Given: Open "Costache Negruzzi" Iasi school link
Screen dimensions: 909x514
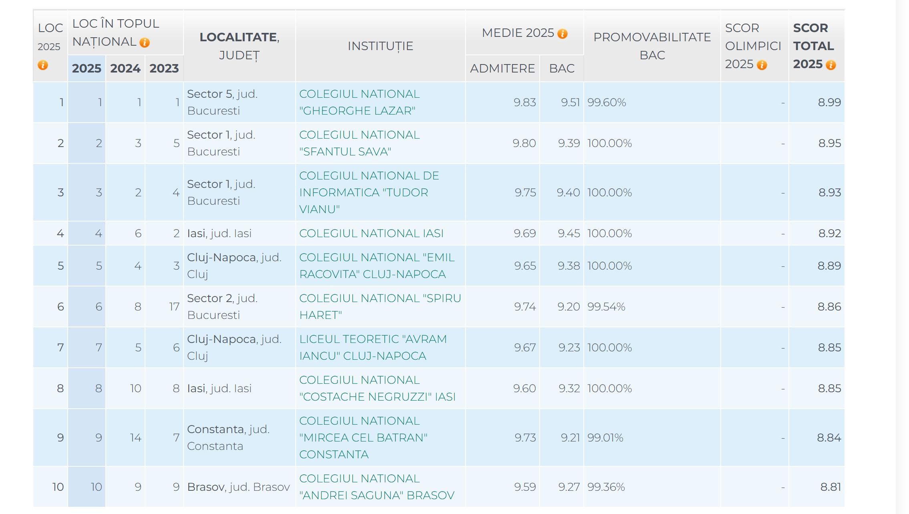Looking at the screenshot, I should point(377,388).
